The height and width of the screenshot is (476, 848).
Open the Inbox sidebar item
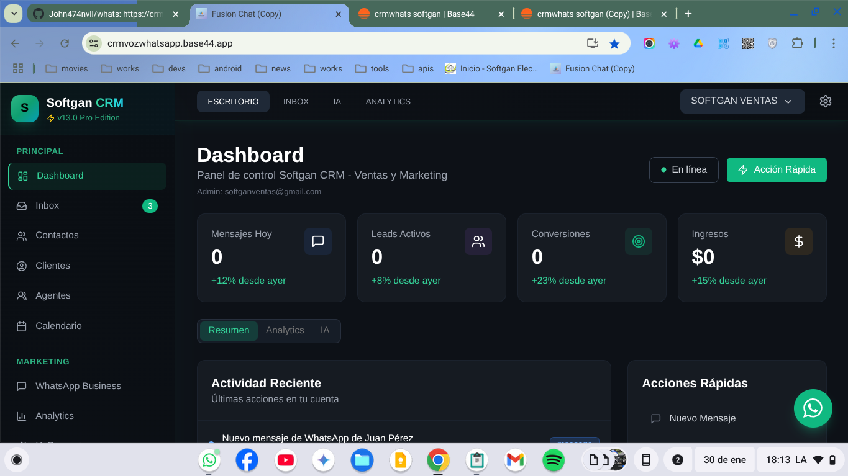click(87, 205)
